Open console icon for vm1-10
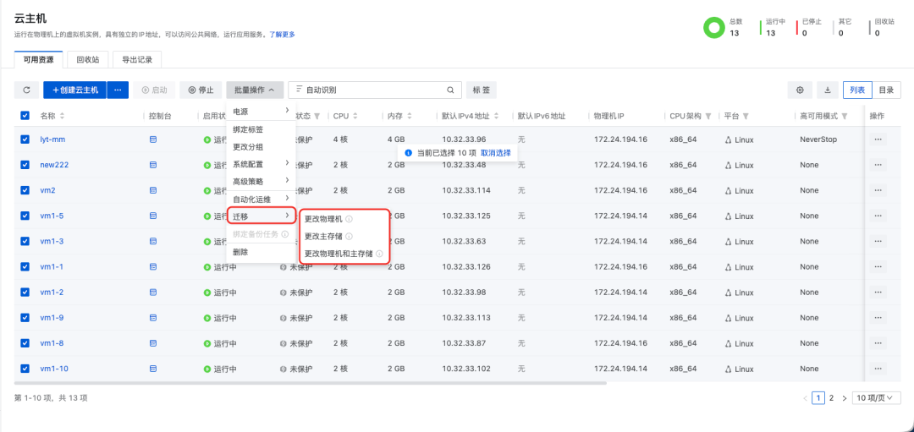Screen dimensions: 914x432 click(x=152, y=369)
